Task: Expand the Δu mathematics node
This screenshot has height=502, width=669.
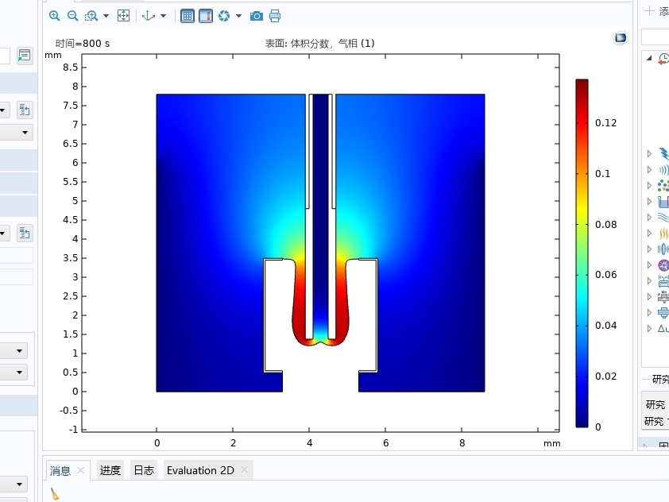Action: click(649, 328)
